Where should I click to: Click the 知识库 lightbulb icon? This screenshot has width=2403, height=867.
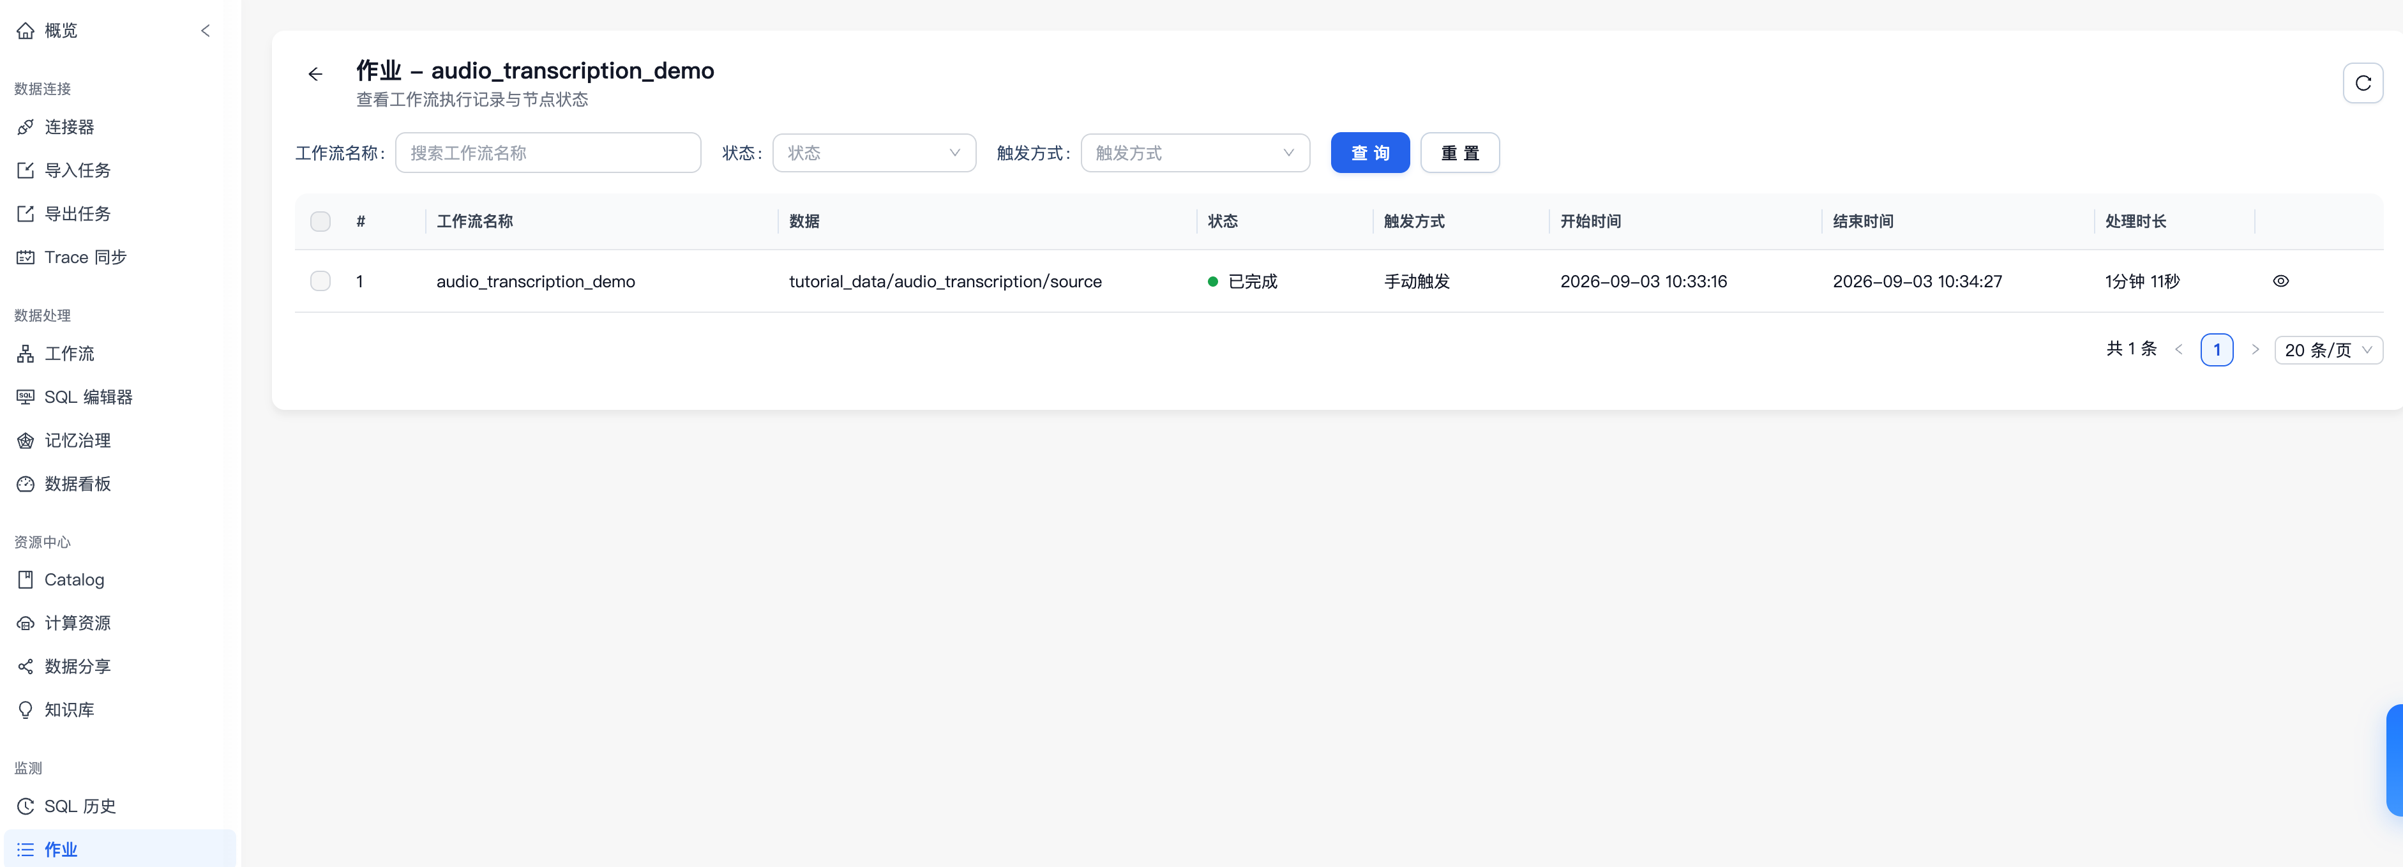[25, 709]
